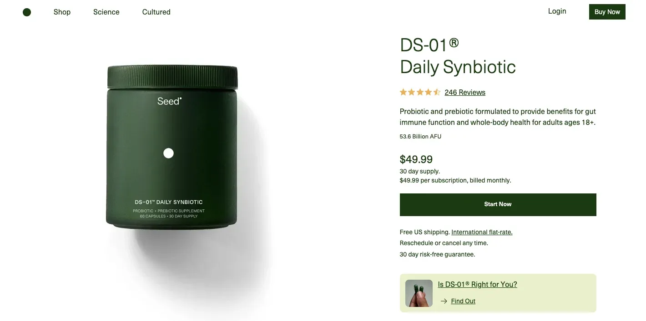Click the Start Now button
Image resolution: width=646 pixels, height=321 pixels.
pos(498,205)
